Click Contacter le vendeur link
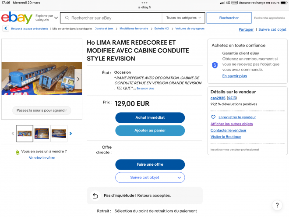 point(229,130)
